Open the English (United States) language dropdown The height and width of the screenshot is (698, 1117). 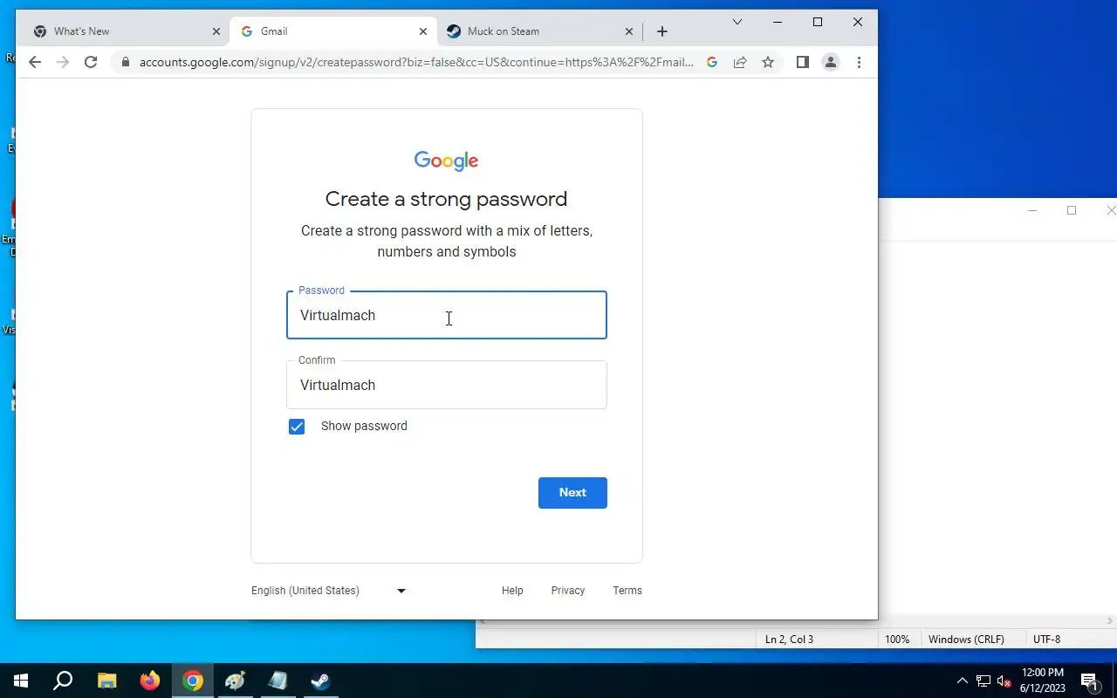point(329,591)
